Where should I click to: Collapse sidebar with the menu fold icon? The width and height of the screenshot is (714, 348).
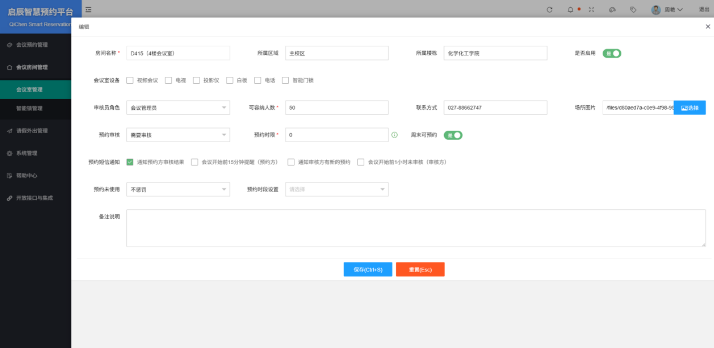[88, 9]
